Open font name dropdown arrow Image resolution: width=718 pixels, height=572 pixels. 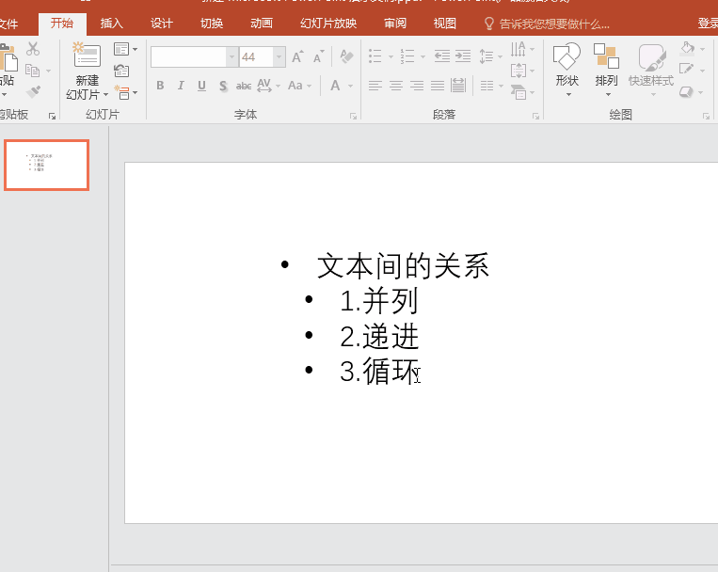(232, 56)
